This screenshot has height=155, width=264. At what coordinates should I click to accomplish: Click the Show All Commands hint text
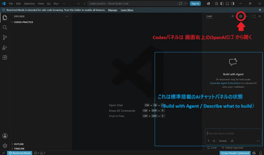[122, 111]
